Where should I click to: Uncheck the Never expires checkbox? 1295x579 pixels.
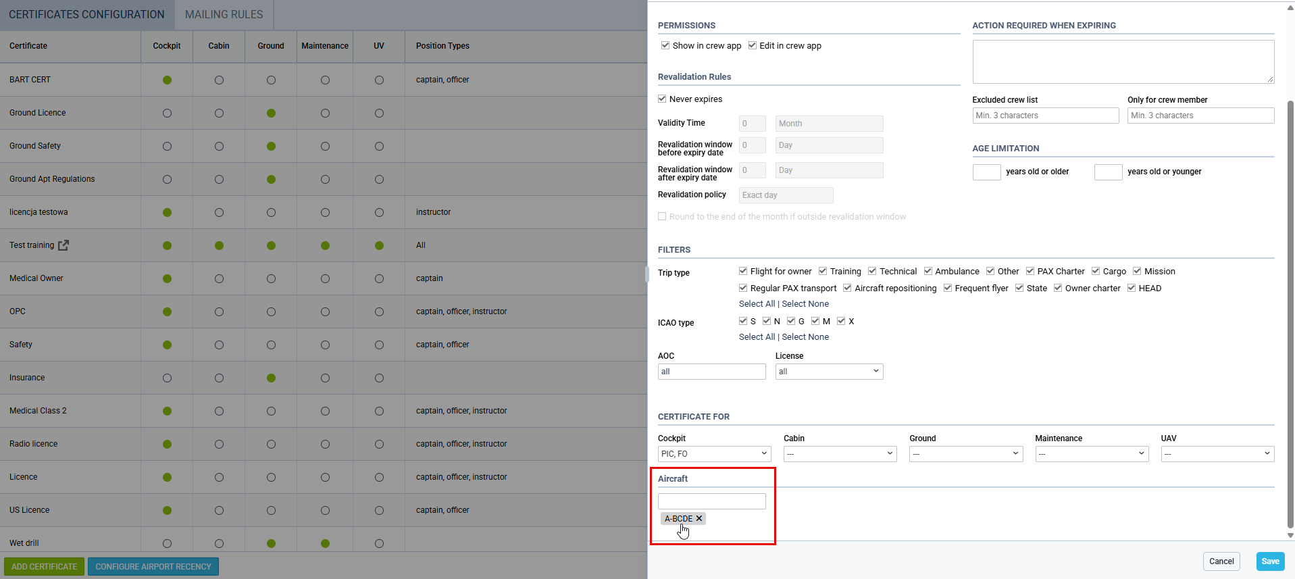tap(662, 99)
